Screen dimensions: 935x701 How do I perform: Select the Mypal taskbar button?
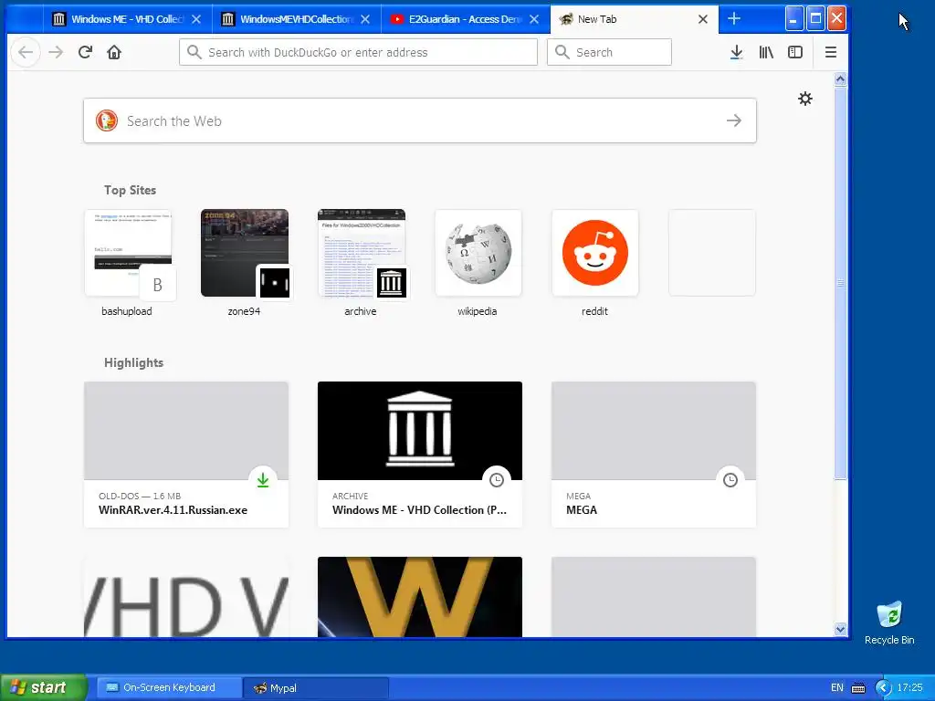click(x=316, y=688)
